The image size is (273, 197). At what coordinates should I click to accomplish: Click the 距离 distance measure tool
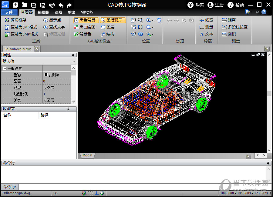(x=229, y=20)
